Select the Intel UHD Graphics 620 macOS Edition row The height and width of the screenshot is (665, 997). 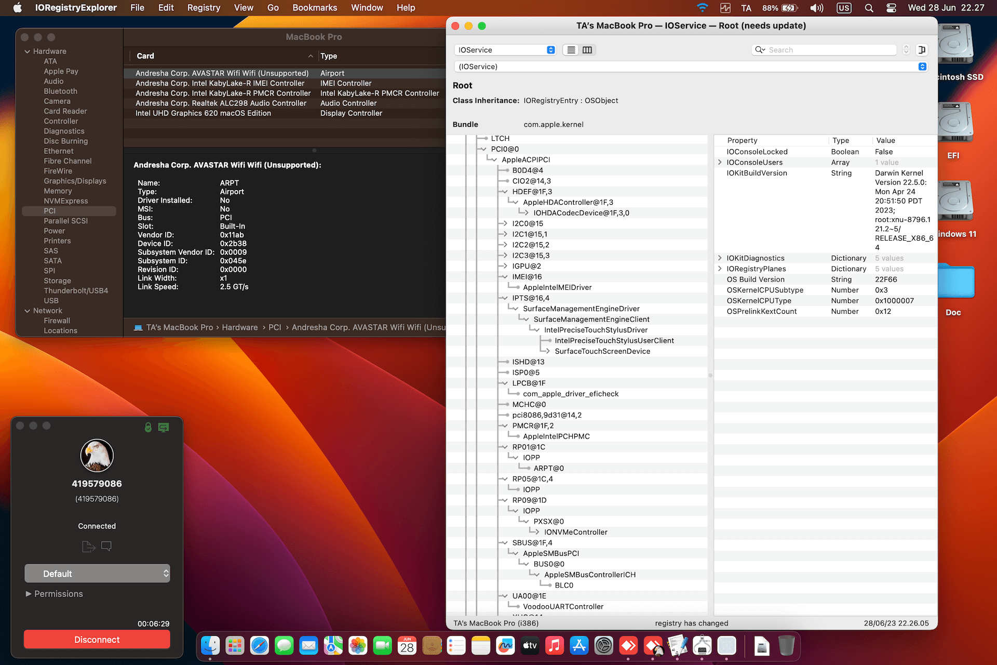(x=285, y=113)
